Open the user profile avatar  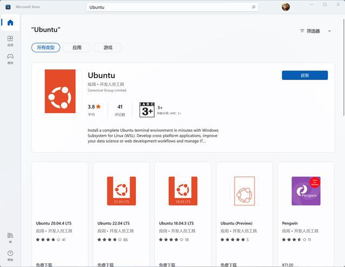click(286, 7)
